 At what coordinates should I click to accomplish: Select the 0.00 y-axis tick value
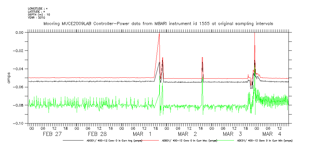19,32
